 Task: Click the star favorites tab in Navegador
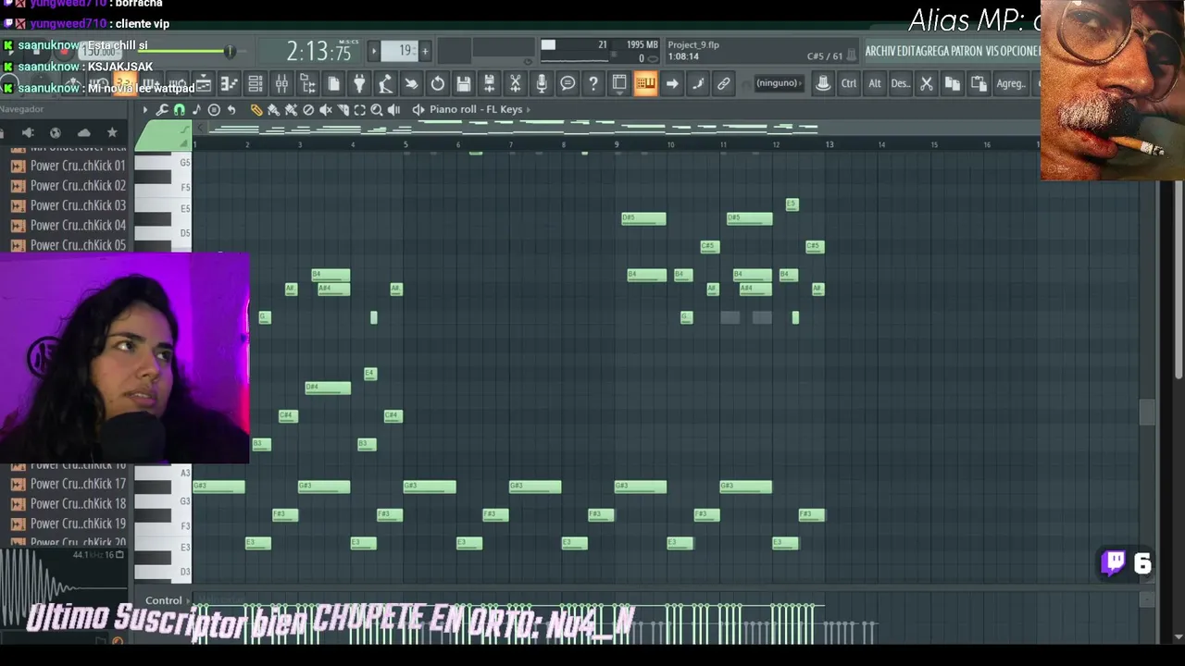[112, 133]
